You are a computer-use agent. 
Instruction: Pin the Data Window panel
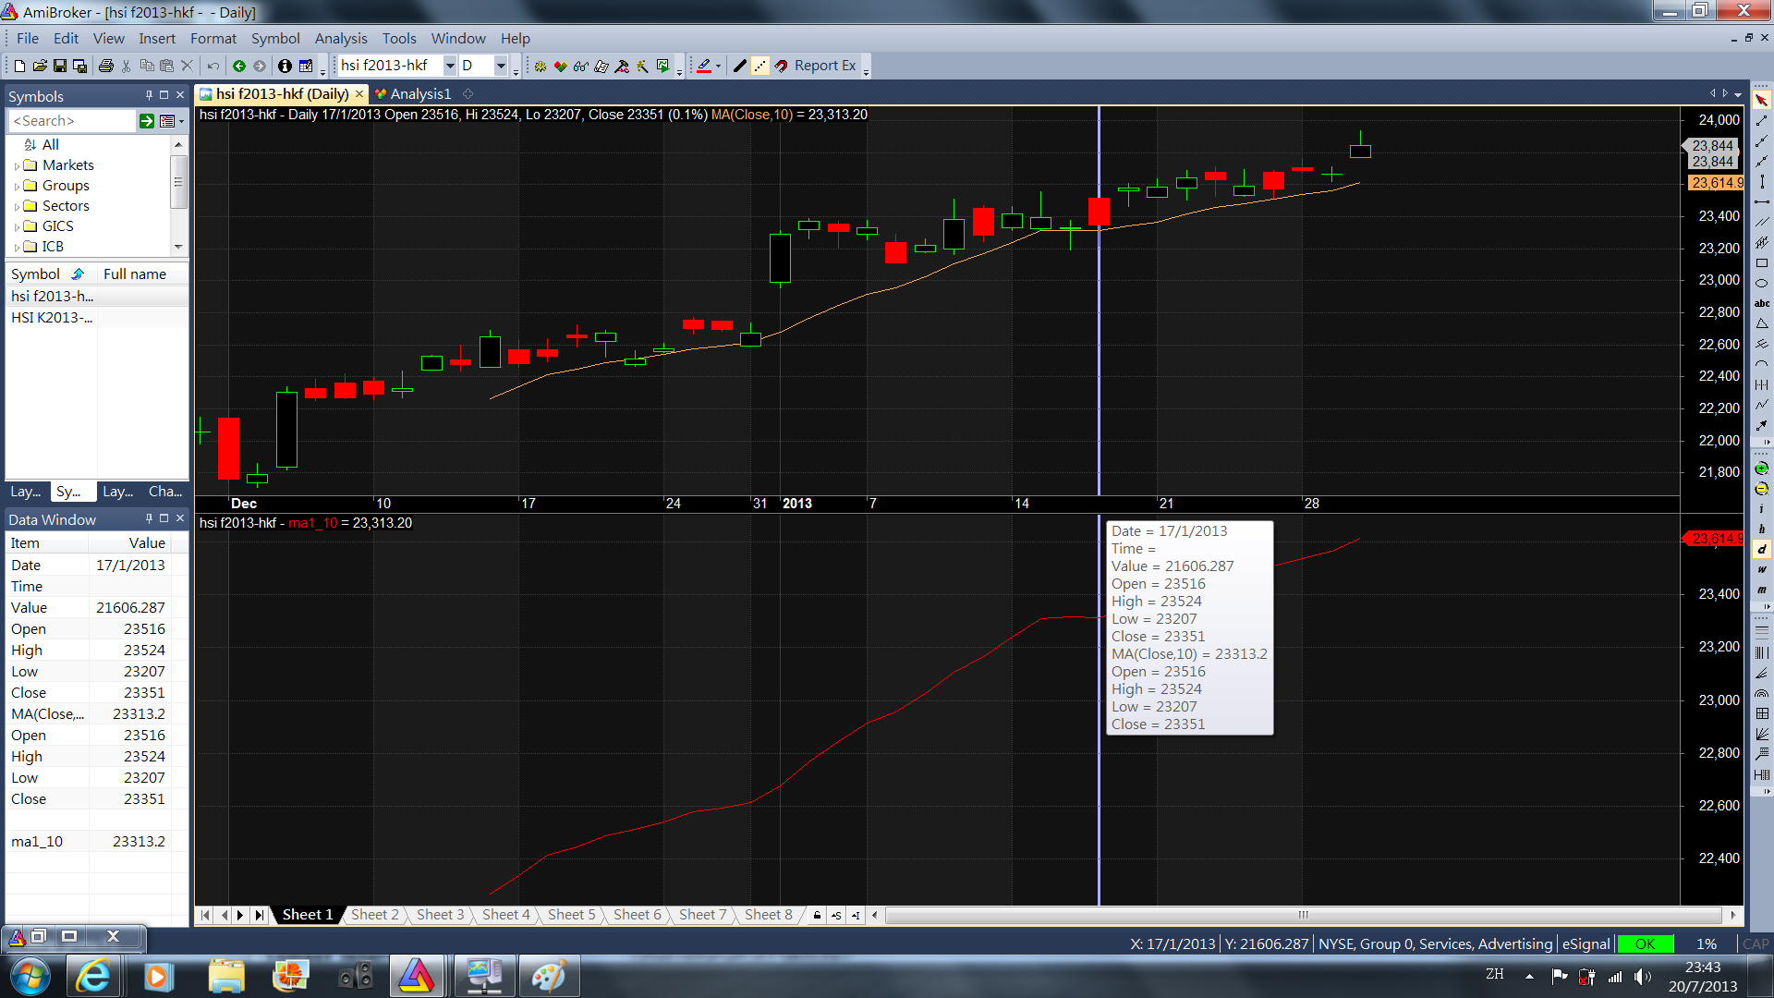tap(149, 518)
